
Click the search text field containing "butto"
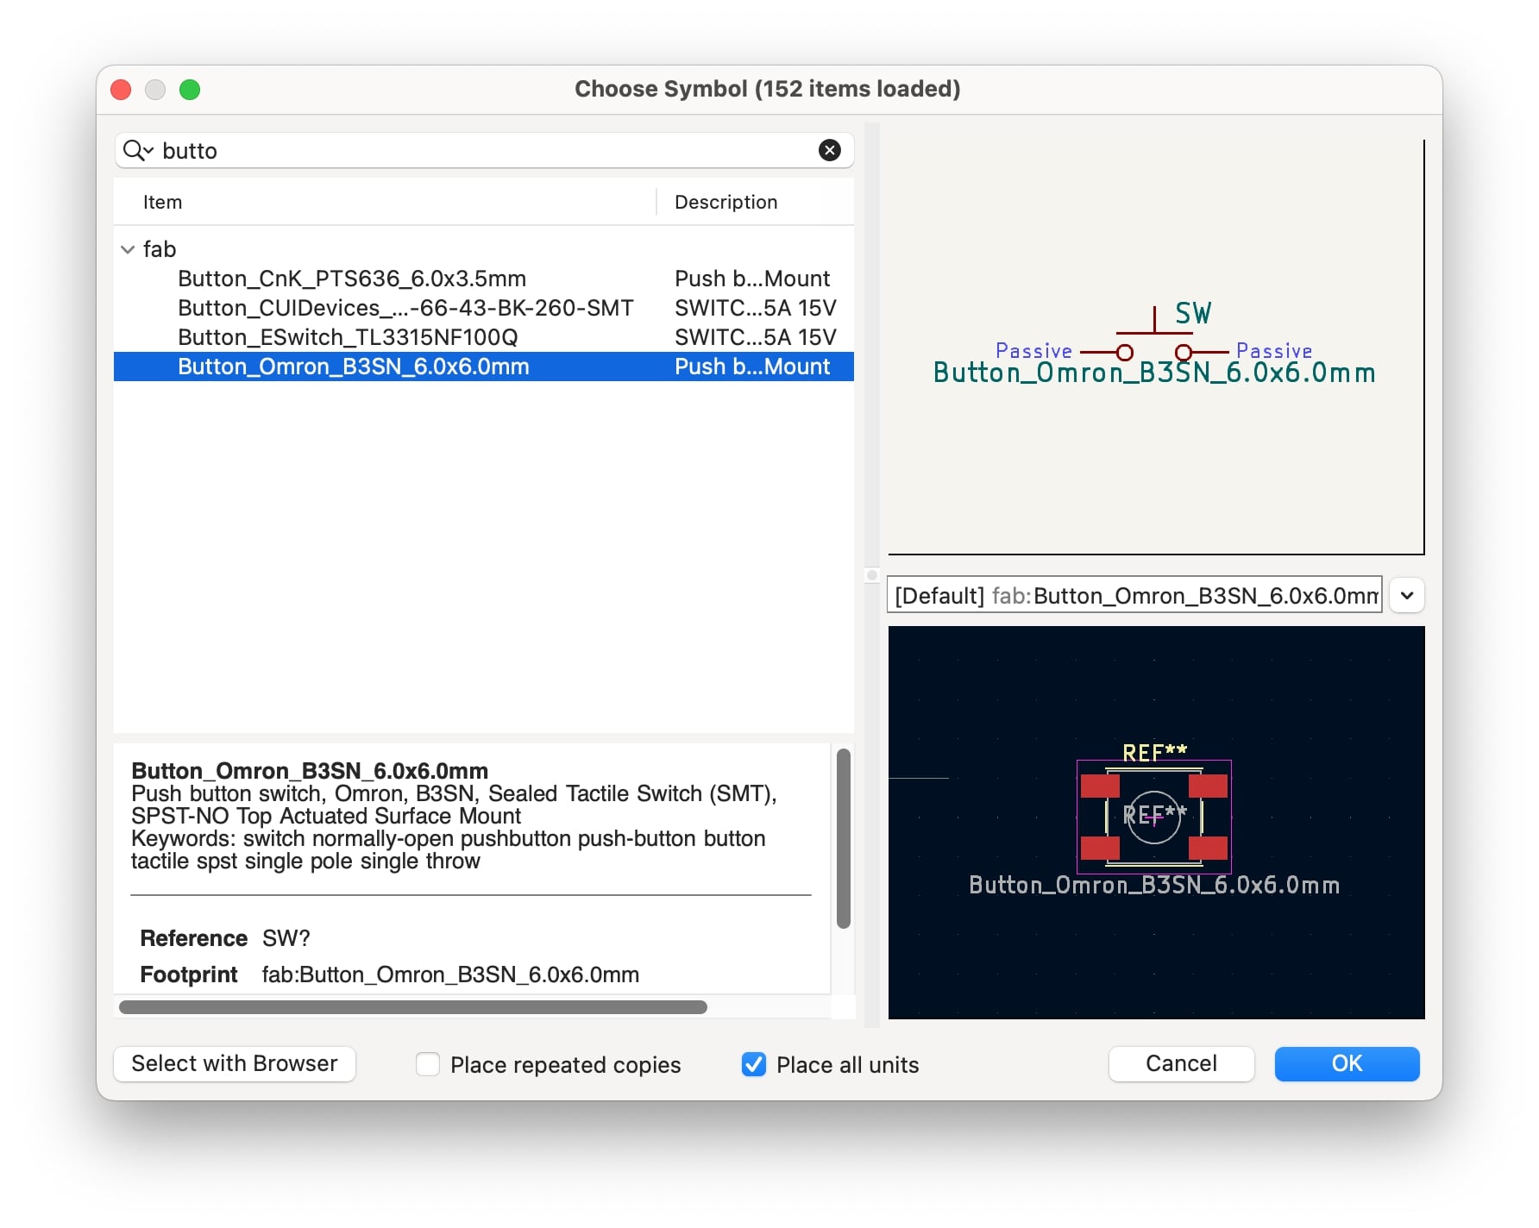coord(484,150)
